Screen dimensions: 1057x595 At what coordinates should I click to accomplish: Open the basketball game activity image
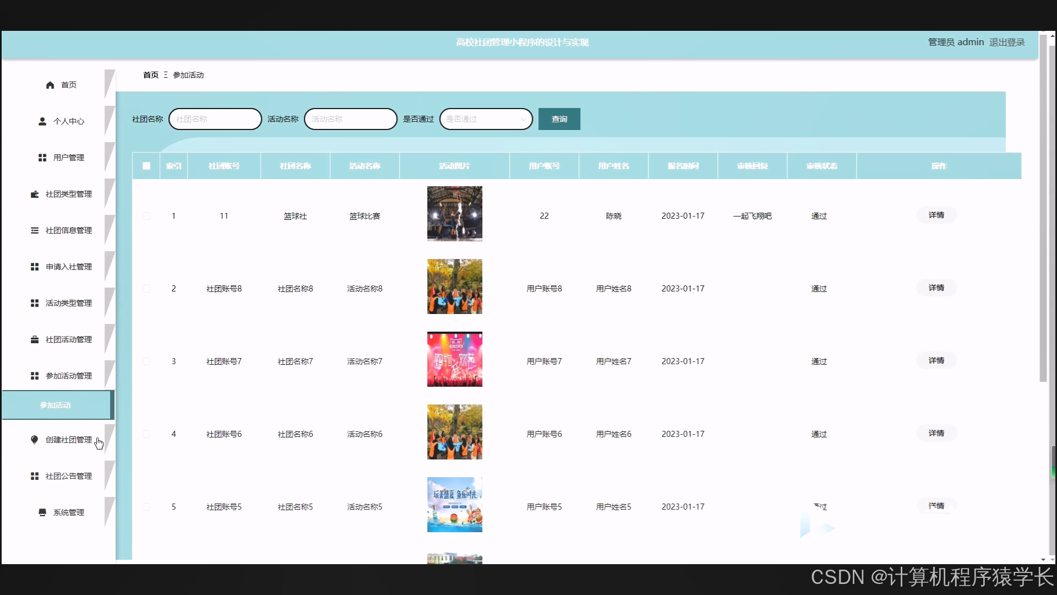click(455, 214)
